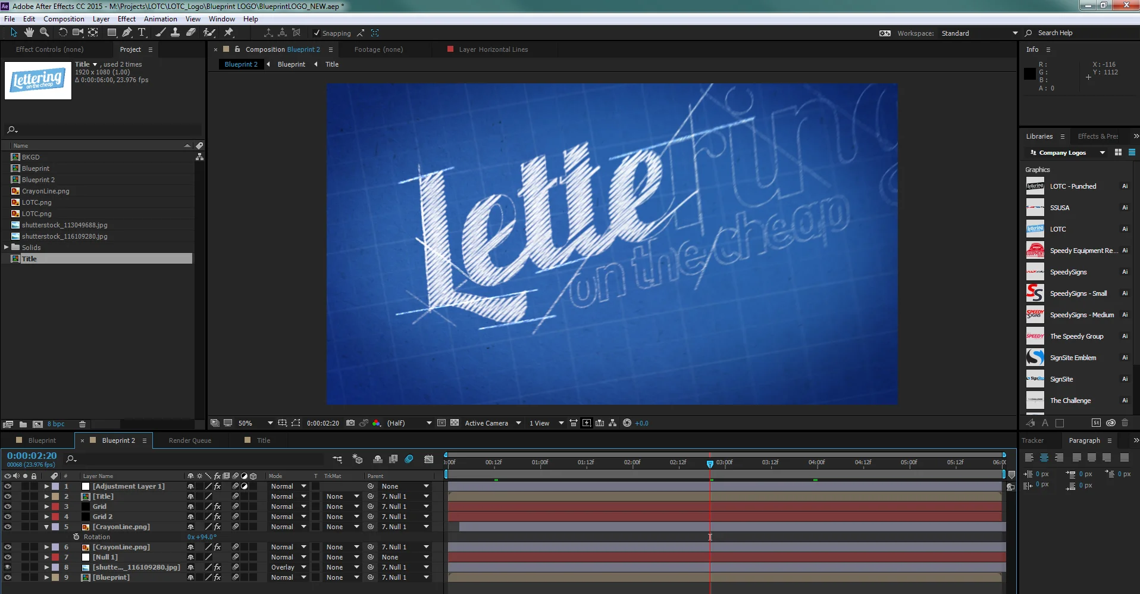The height and width of the screenshot is (594, 1140).
Task: Switch to the Render Queue tab
Action: [190, 440]
